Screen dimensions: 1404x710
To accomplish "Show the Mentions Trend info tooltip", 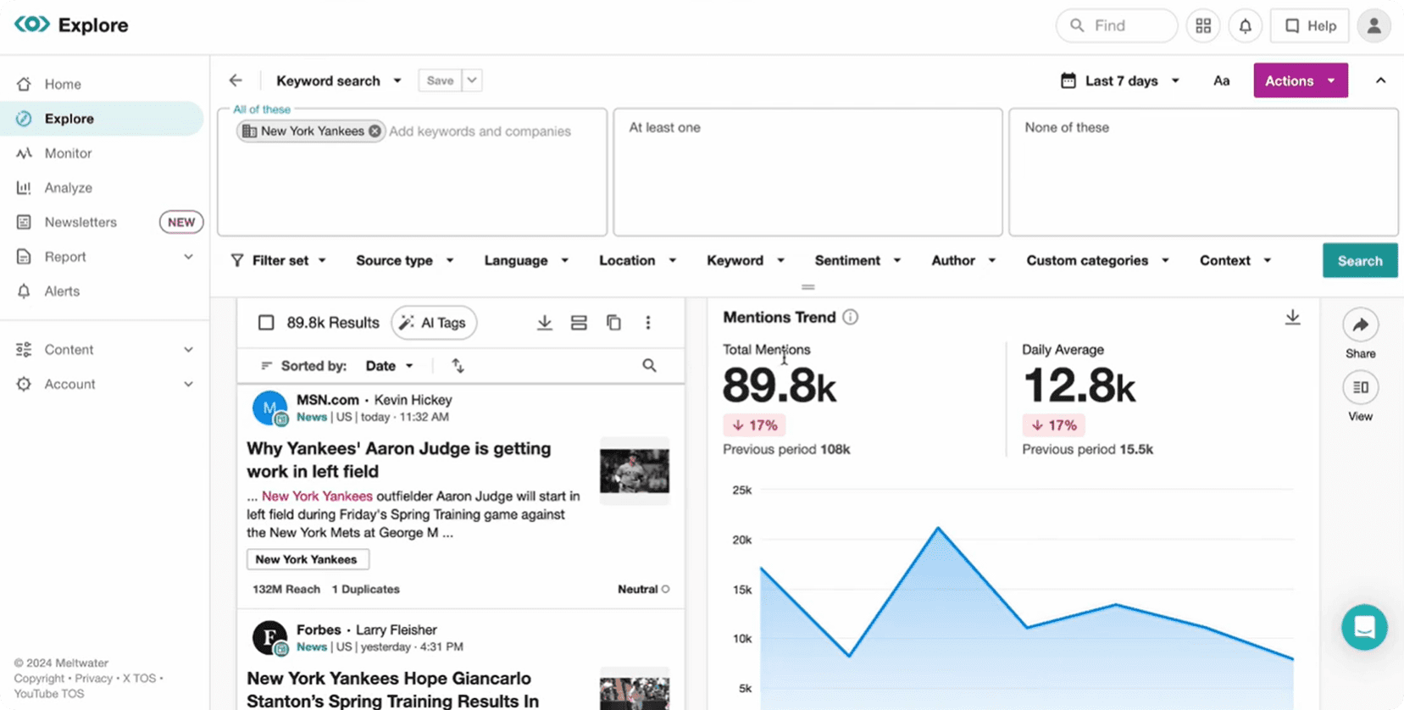I will pyautogui.click(x=850, y=317).
